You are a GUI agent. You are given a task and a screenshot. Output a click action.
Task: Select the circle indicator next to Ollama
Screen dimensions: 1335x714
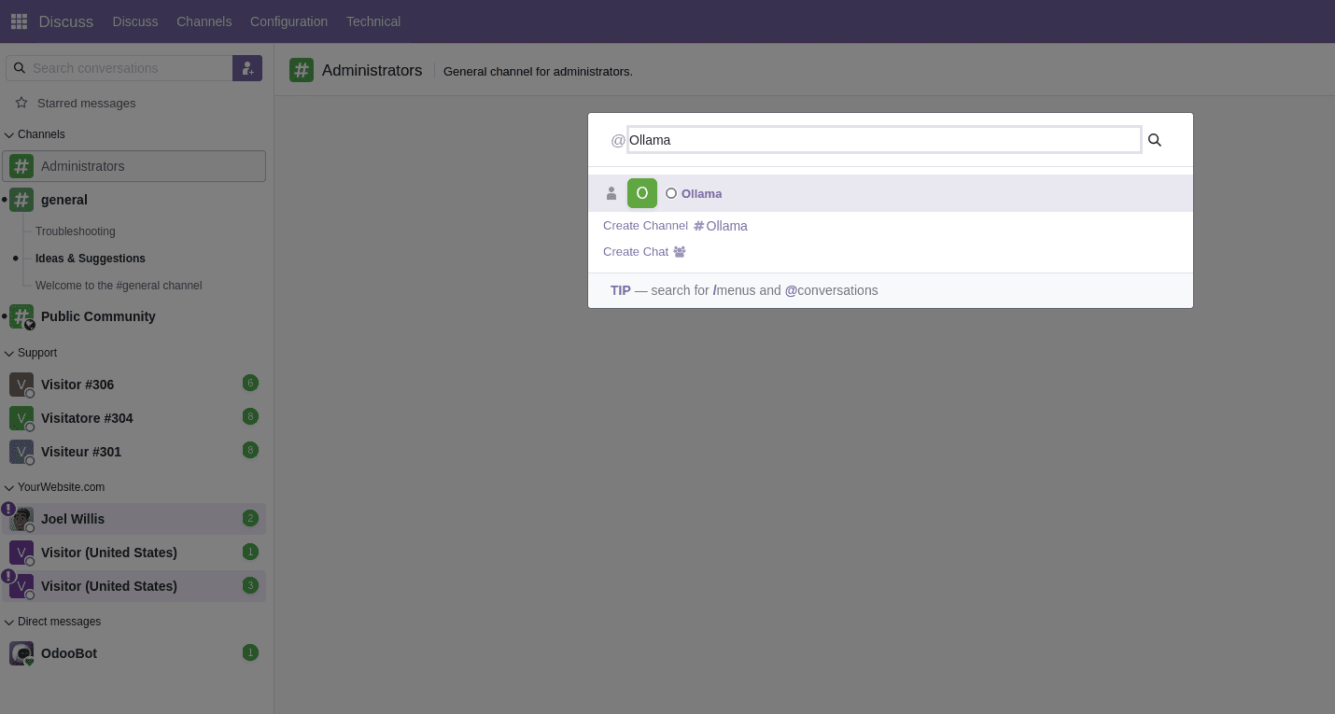(x=670, y=193)
